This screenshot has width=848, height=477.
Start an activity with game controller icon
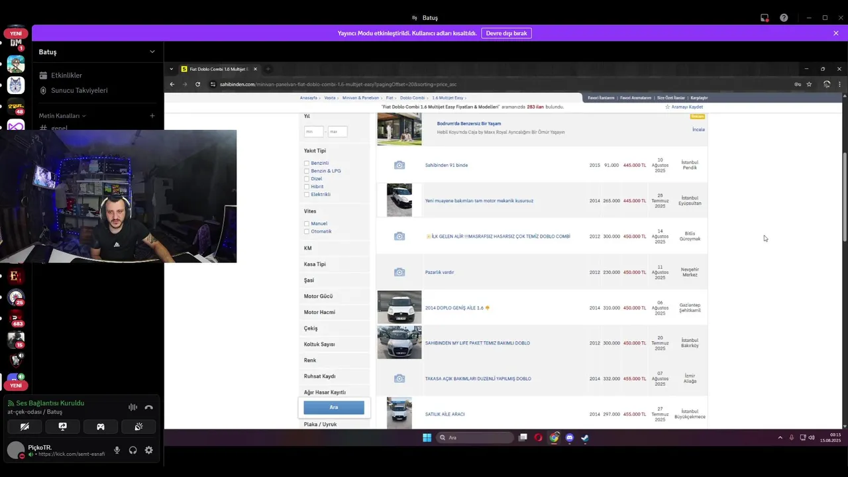101,427
